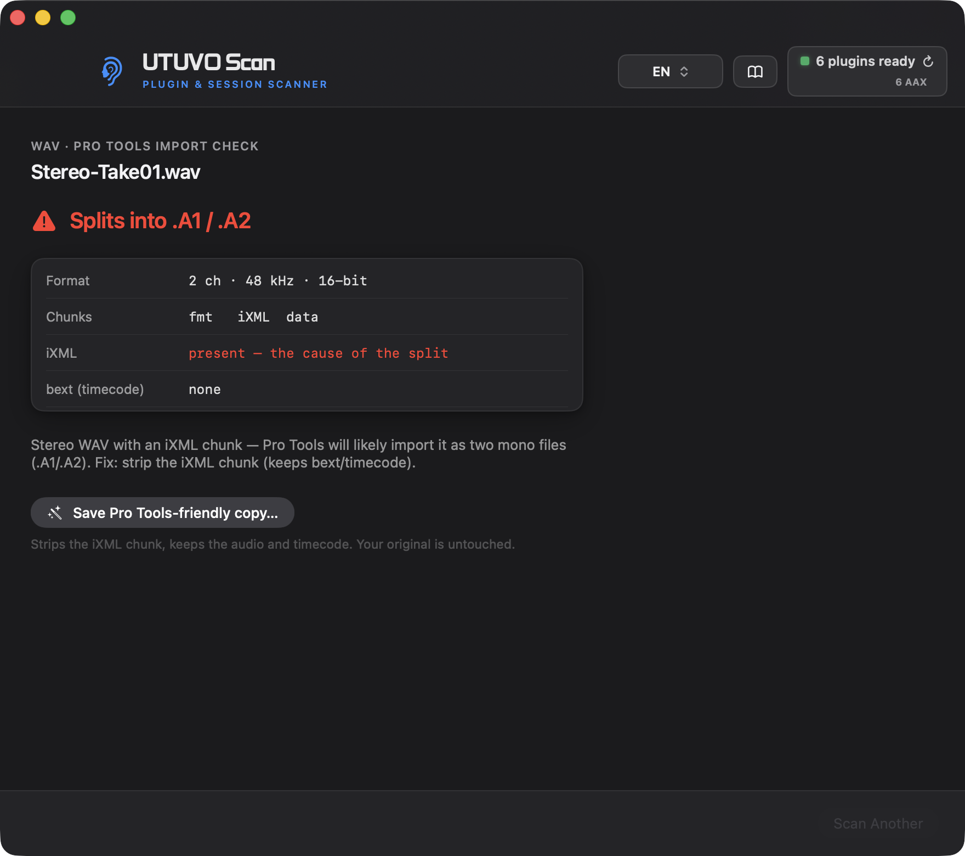The width and height of the screenshot is (965, 856).
Task: Click the 6 plugins ready status text
Action: pyautogui.click(x=865, y=61)
